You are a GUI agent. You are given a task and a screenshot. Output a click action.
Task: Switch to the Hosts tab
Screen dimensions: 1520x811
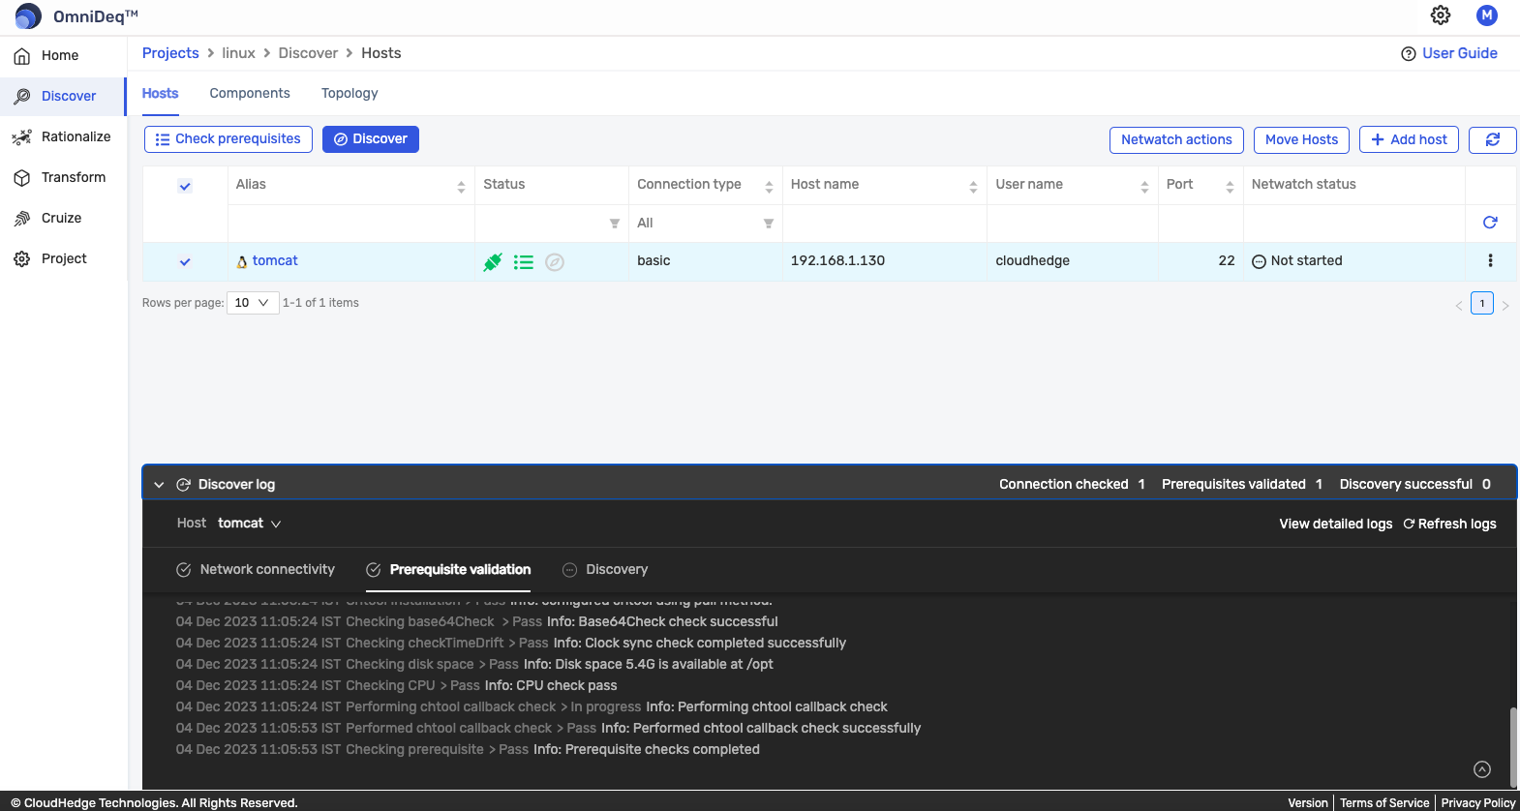(x=161, y=94)
